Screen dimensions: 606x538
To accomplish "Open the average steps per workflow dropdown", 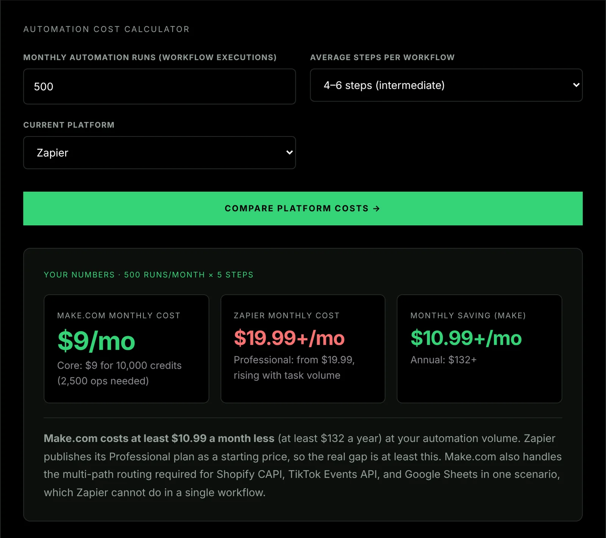I will [x=446, y=85].
